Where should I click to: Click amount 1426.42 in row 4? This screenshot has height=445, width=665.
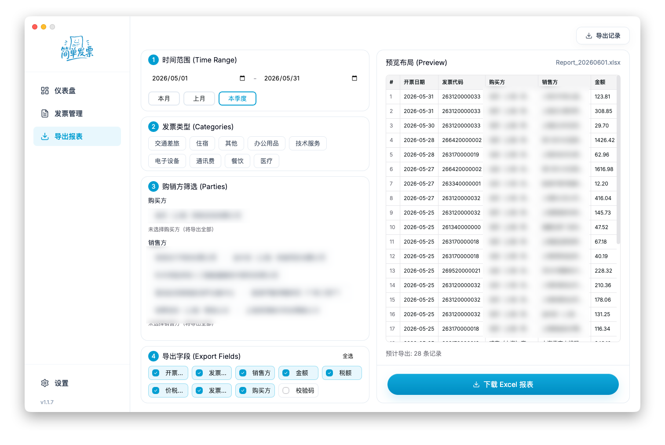coord(605,140)
